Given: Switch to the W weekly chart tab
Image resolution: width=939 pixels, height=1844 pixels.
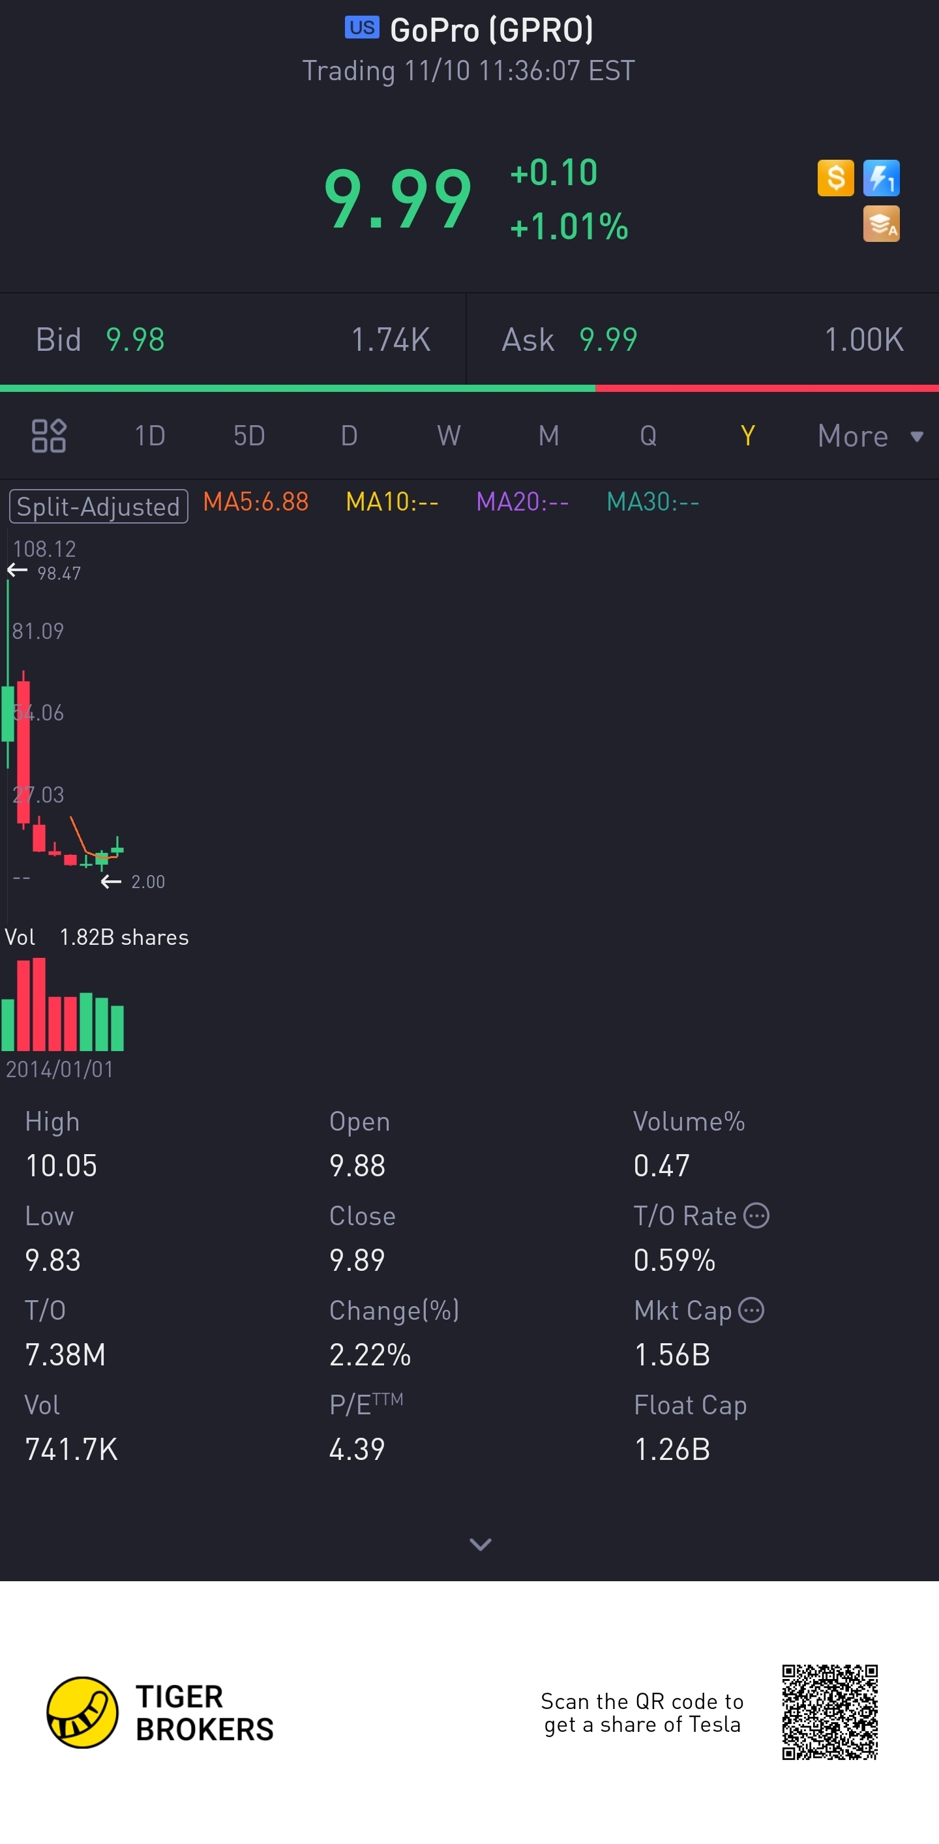Looking at the screenshot, I should coord(449,435).
